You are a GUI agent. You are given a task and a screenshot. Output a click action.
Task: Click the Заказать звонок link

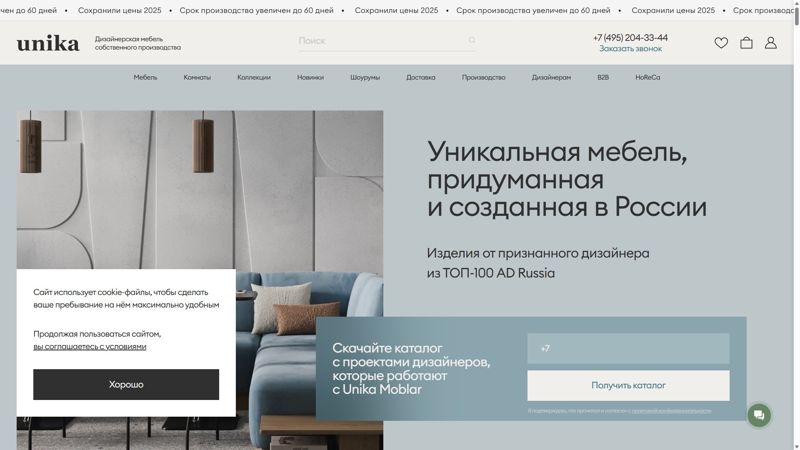630,49
